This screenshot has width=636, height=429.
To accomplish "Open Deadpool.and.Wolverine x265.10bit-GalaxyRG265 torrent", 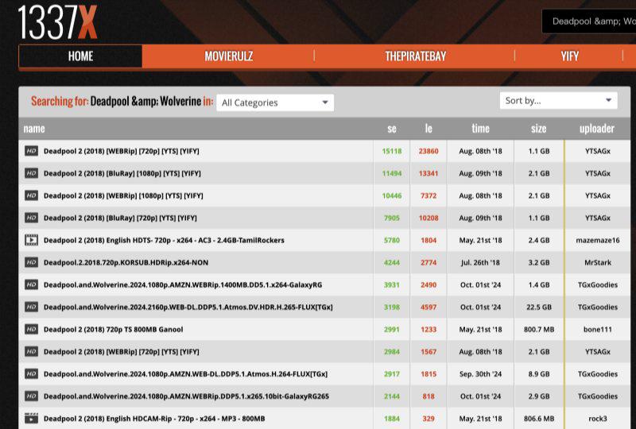I will [x=186, y=396].
